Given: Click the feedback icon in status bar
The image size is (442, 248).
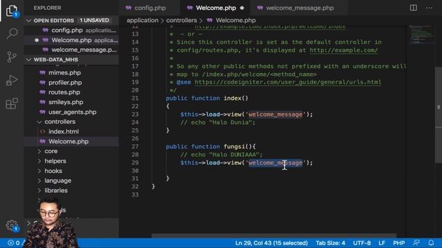Looking at the screenshot, I should 416,242.
